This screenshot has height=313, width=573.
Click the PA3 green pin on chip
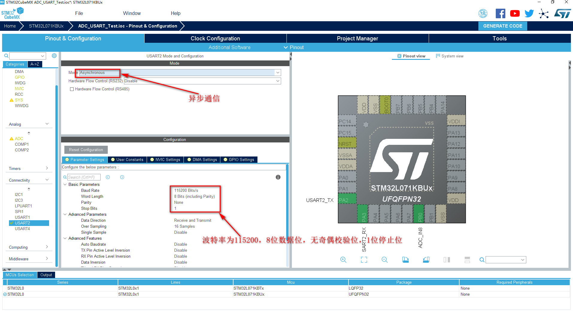363,214
